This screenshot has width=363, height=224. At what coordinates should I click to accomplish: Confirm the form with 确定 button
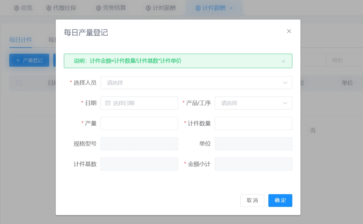click(x=280, y=200)
